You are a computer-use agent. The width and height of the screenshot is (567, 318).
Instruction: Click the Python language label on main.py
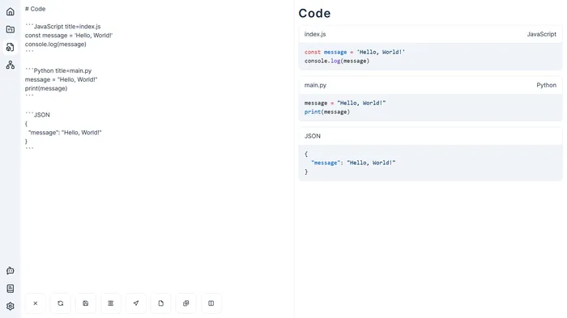click(x=547, y=85)
